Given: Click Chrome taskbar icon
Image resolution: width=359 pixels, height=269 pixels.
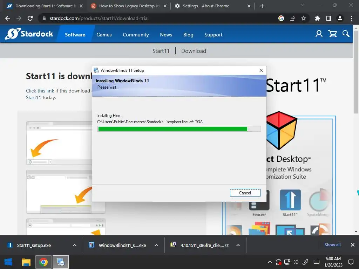Looking at the screenshot, I should [x=43, y=262].
